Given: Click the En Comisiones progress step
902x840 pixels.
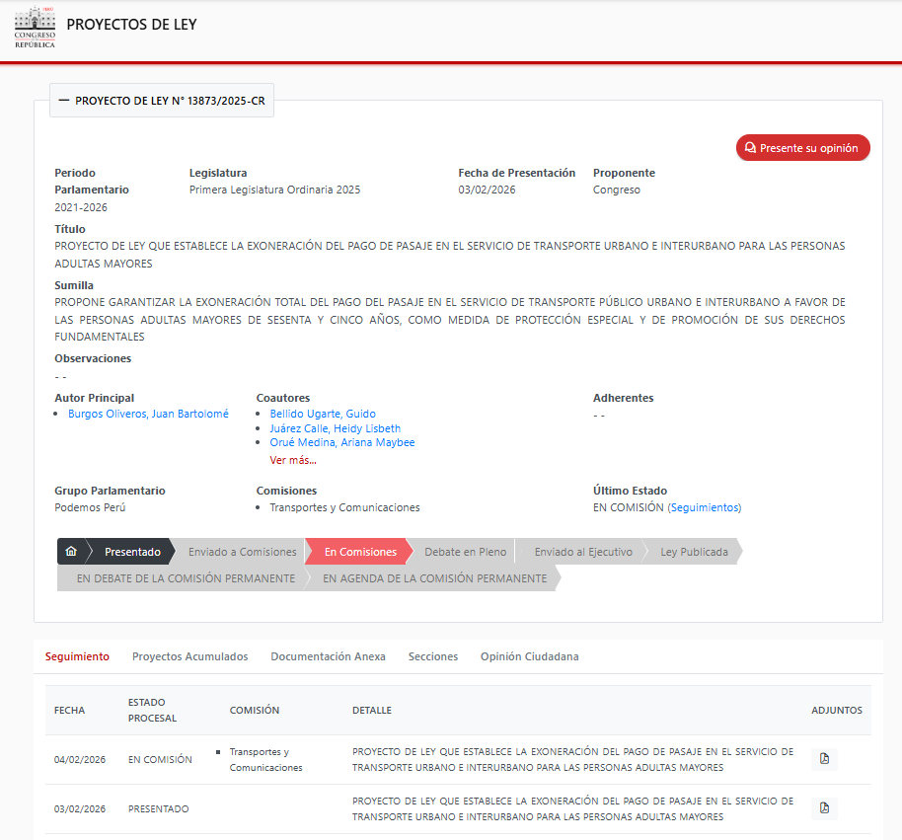Looking at the screenshot, I should (x=360, y=552).
